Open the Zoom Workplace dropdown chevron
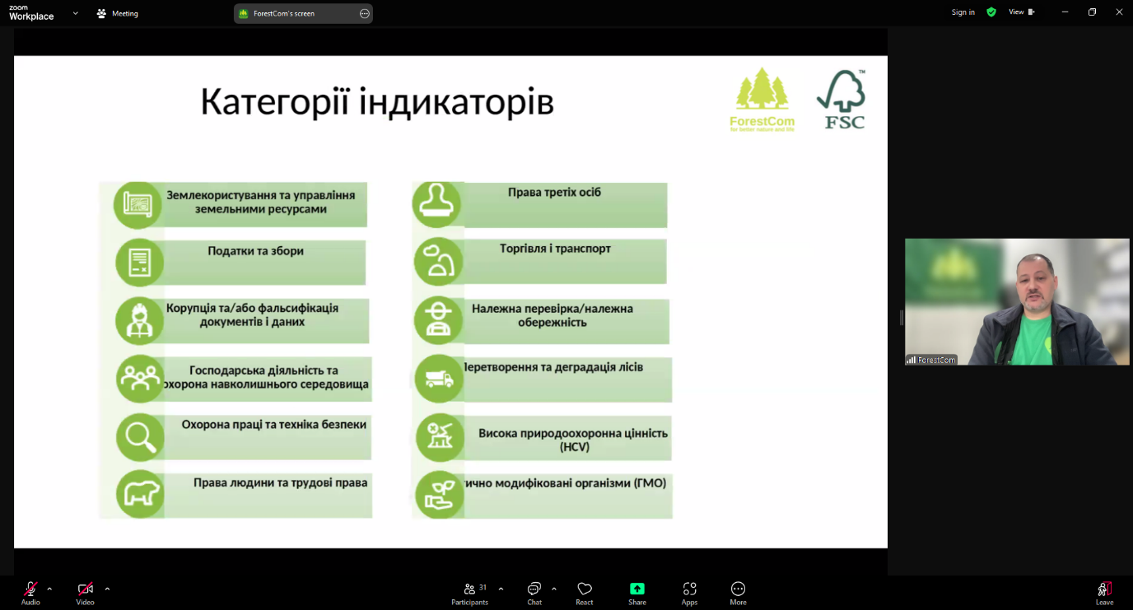 pos(76,13)
